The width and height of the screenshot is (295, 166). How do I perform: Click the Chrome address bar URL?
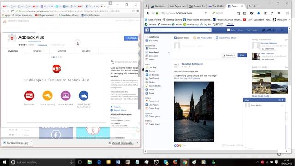point(69,11)
